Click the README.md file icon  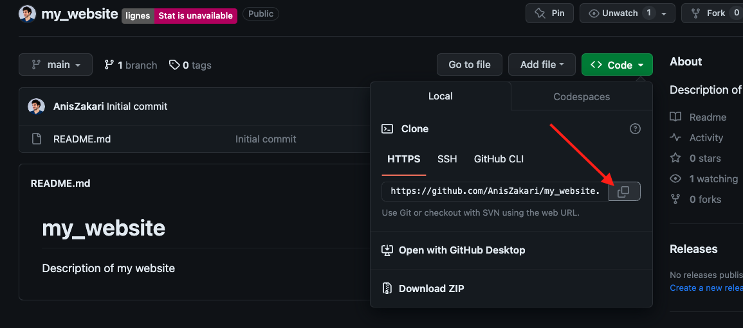coord(37,139)
